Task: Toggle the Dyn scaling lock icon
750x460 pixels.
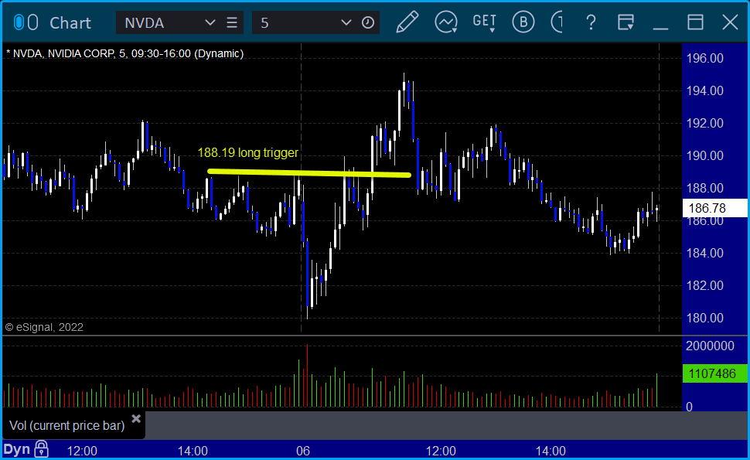Action: point(41,449)
